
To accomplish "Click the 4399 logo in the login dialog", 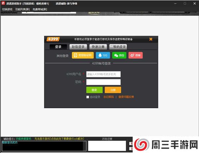I will click(53, 39).
